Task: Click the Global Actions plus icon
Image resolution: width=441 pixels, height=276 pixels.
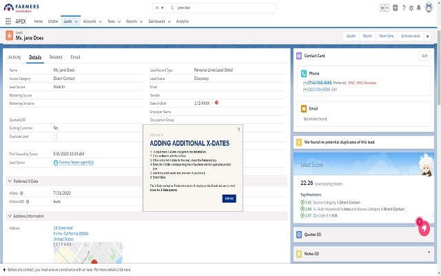Action: pyautogui.click(x=395, y=8)
